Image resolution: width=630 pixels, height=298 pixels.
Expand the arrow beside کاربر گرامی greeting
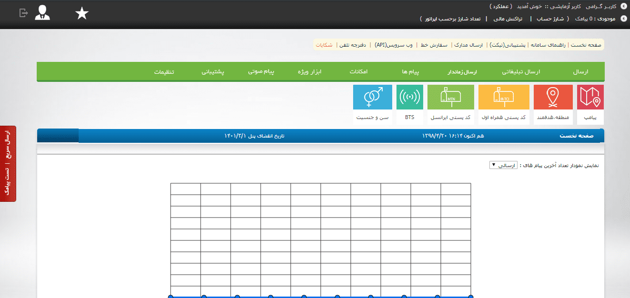click(x=623, y=7)
